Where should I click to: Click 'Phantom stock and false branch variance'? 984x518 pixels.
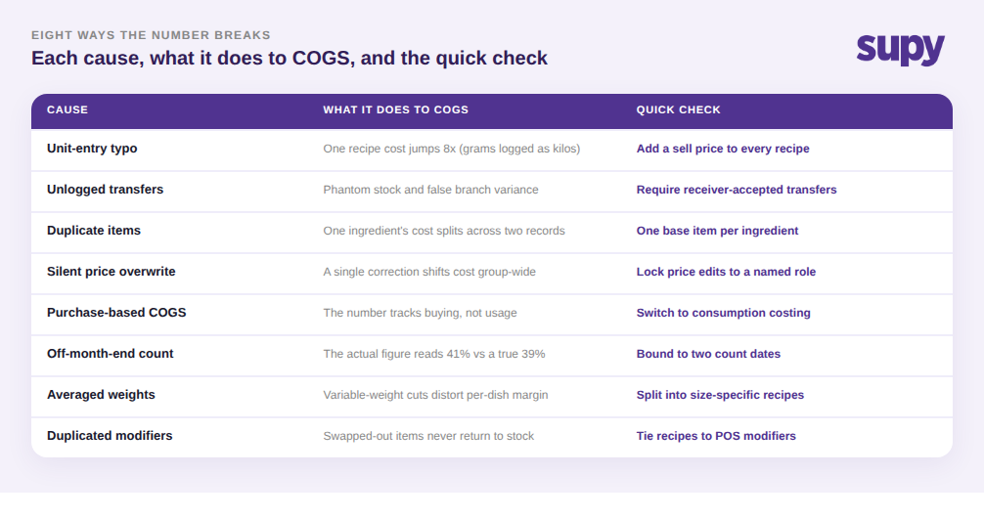pyautogui.click(x=430, y=190)
